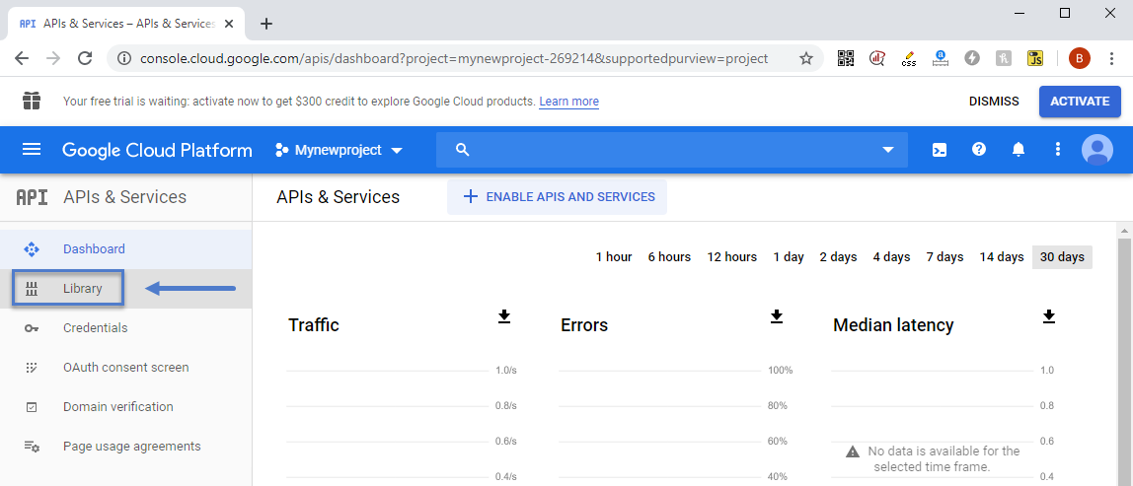The image size is (1133, 486).
Task: Select the 14 days time range
Action: pyautogui.click(x=1002, y=257)
